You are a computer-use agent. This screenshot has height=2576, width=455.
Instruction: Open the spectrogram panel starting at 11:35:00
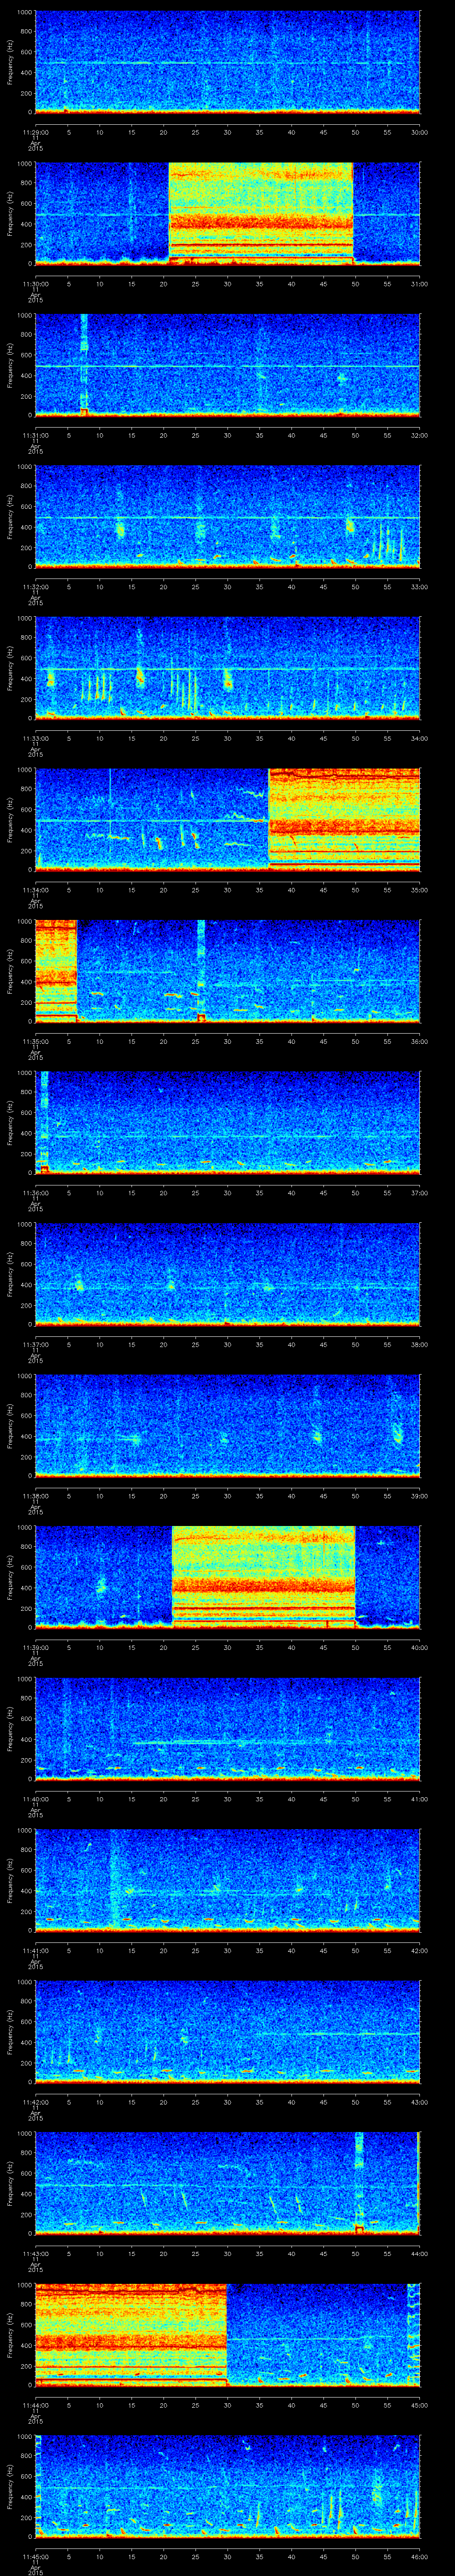pyautogui.click(x=227, y=970)
